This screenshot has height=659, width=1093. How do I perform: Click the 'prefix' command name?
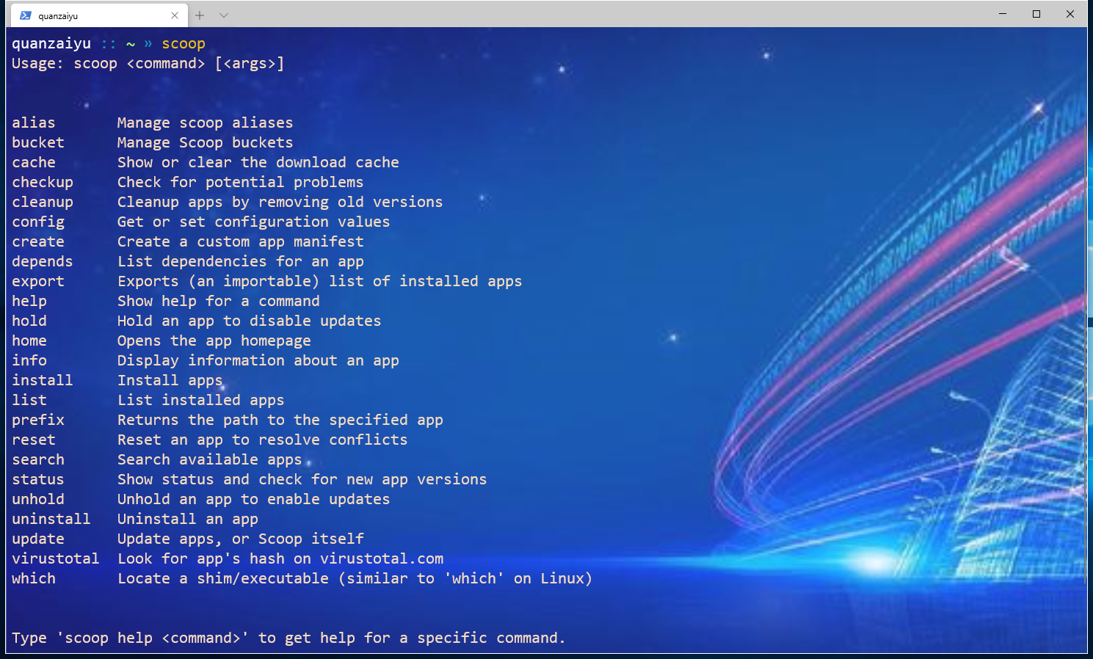[38, 420]
